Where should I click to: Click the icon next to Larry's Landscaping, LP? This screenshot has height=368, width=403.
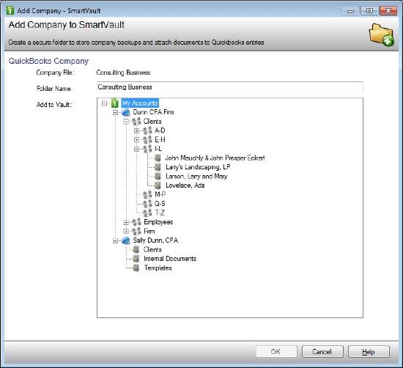pyautogui.click(x=158, y=167)
